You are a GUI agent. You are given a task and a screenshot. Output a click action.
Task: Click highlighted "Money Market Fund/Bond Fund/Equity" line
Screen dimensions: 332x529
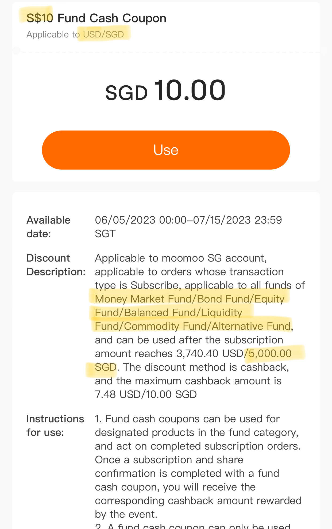(190, 299)
